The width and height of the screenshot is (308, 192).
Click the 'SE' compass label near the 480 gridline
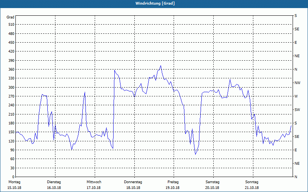click(x=297, y=29)
